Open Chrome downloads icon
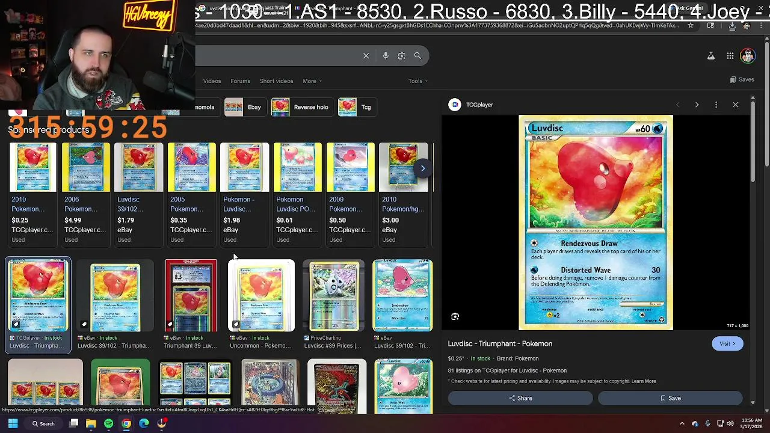 732,25
